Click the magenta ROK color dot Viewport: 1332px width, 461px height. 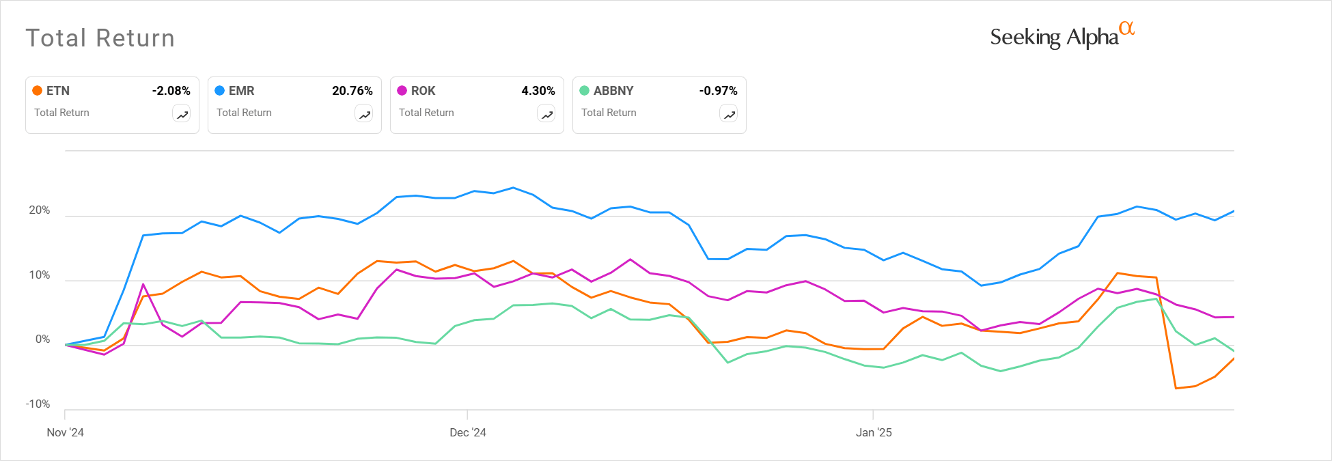coord(402,90)
